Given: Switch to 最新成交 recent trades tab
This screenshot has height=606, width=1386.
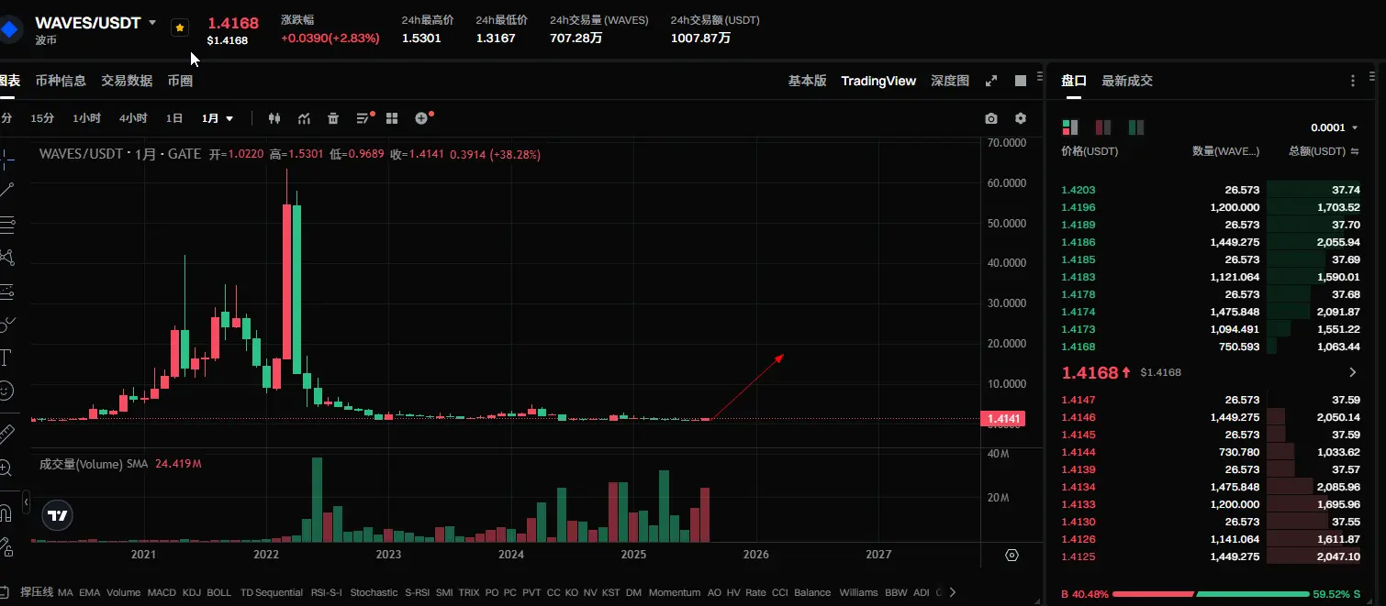Looking at the screenshot, I should [1127, 81].
